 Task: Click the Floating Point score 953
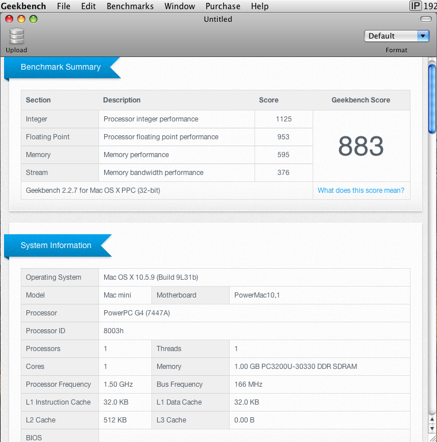[283, 137]
